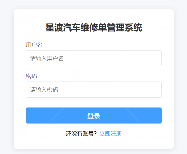
Task: Place cursor in the username text box
Action: (x=93, y=58)
